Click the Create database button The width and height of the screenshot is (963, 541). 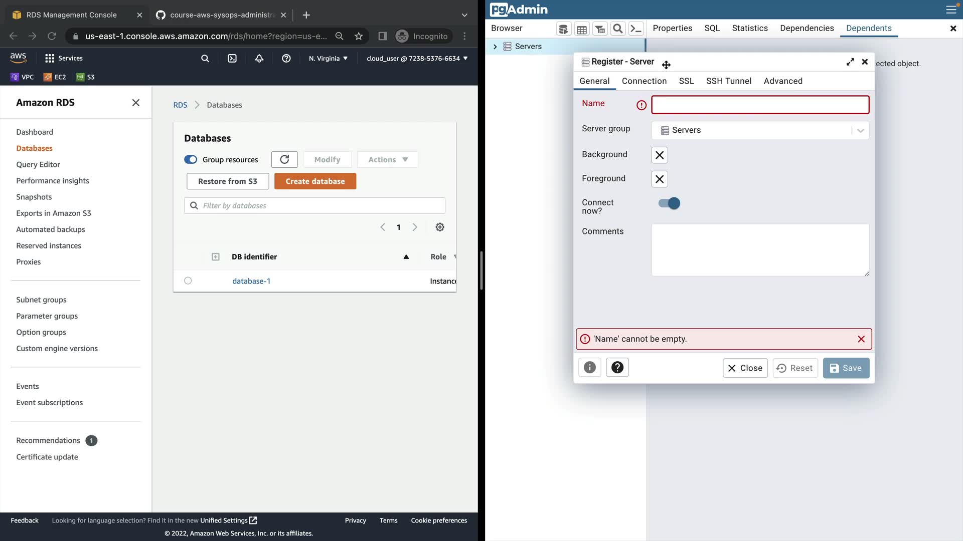[x=315, y=181]
